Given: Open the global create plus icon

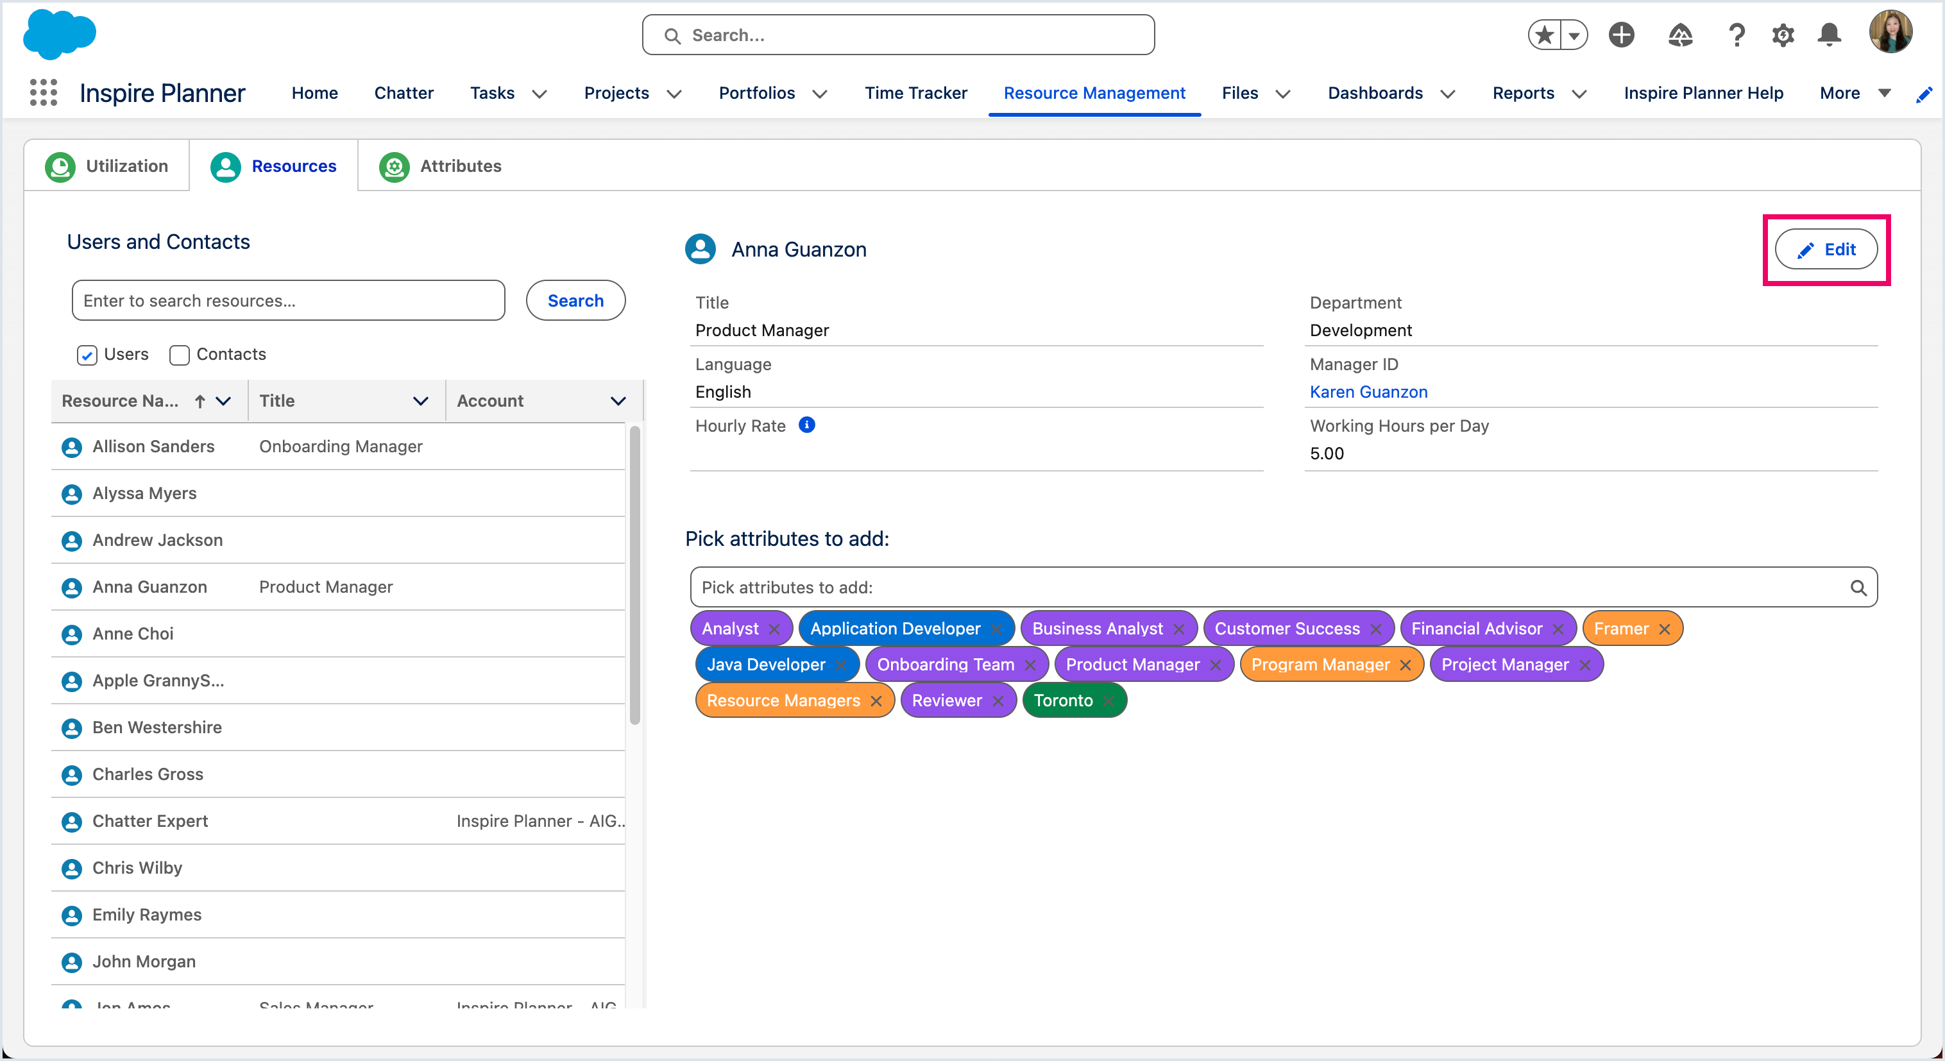Looking at the screenshot, I should pyautogui.click(x=1621, y=35).
